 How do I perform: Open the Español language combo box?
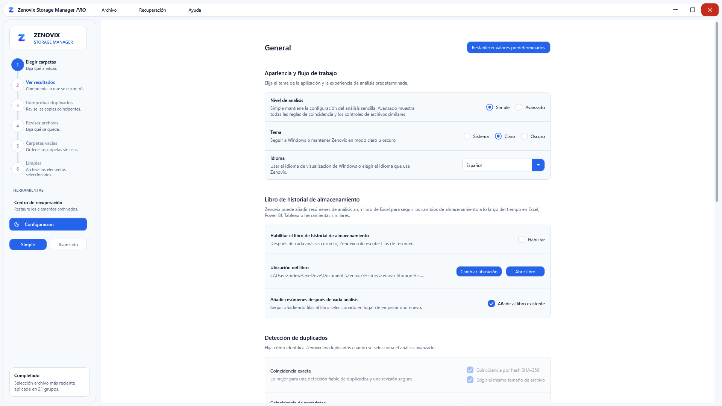pyautogui.click(x=503, y=165)
